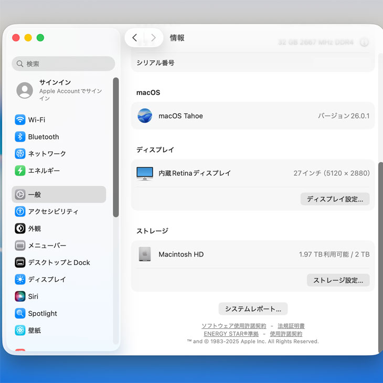
Task: Click the ストレージ設定... button
Action: click(x=338, y=280)
